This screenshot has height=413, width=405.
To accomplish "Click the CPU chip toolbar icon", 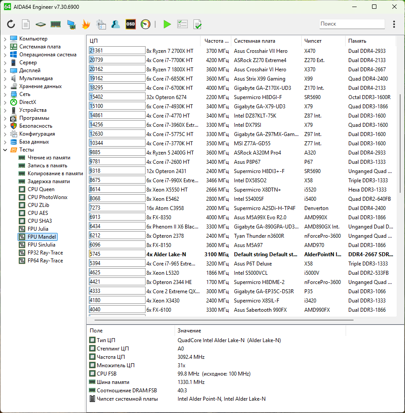I will click(x=41, y=24).
